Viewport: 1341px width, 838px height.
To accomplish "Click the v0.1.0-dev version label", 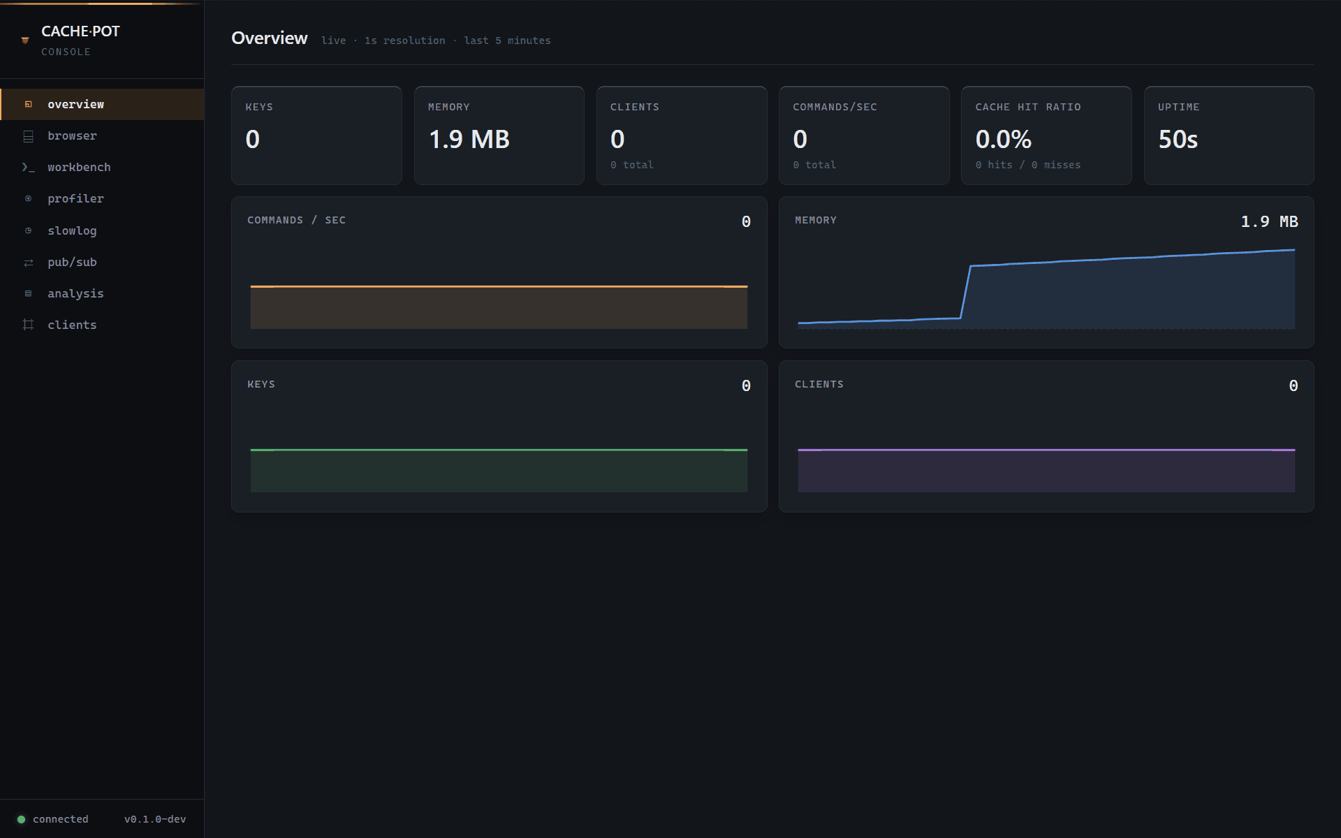I will tap(155, 819).
